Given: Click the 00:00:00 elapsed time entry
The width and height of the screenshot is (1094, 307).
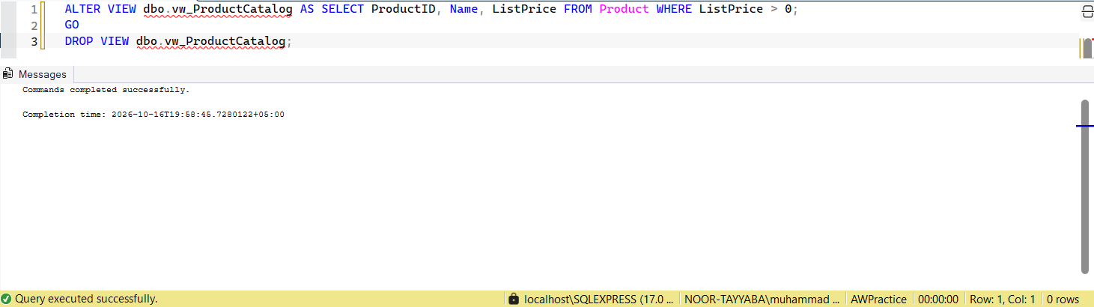Looking at the screenshot, I should click(938, 299).
